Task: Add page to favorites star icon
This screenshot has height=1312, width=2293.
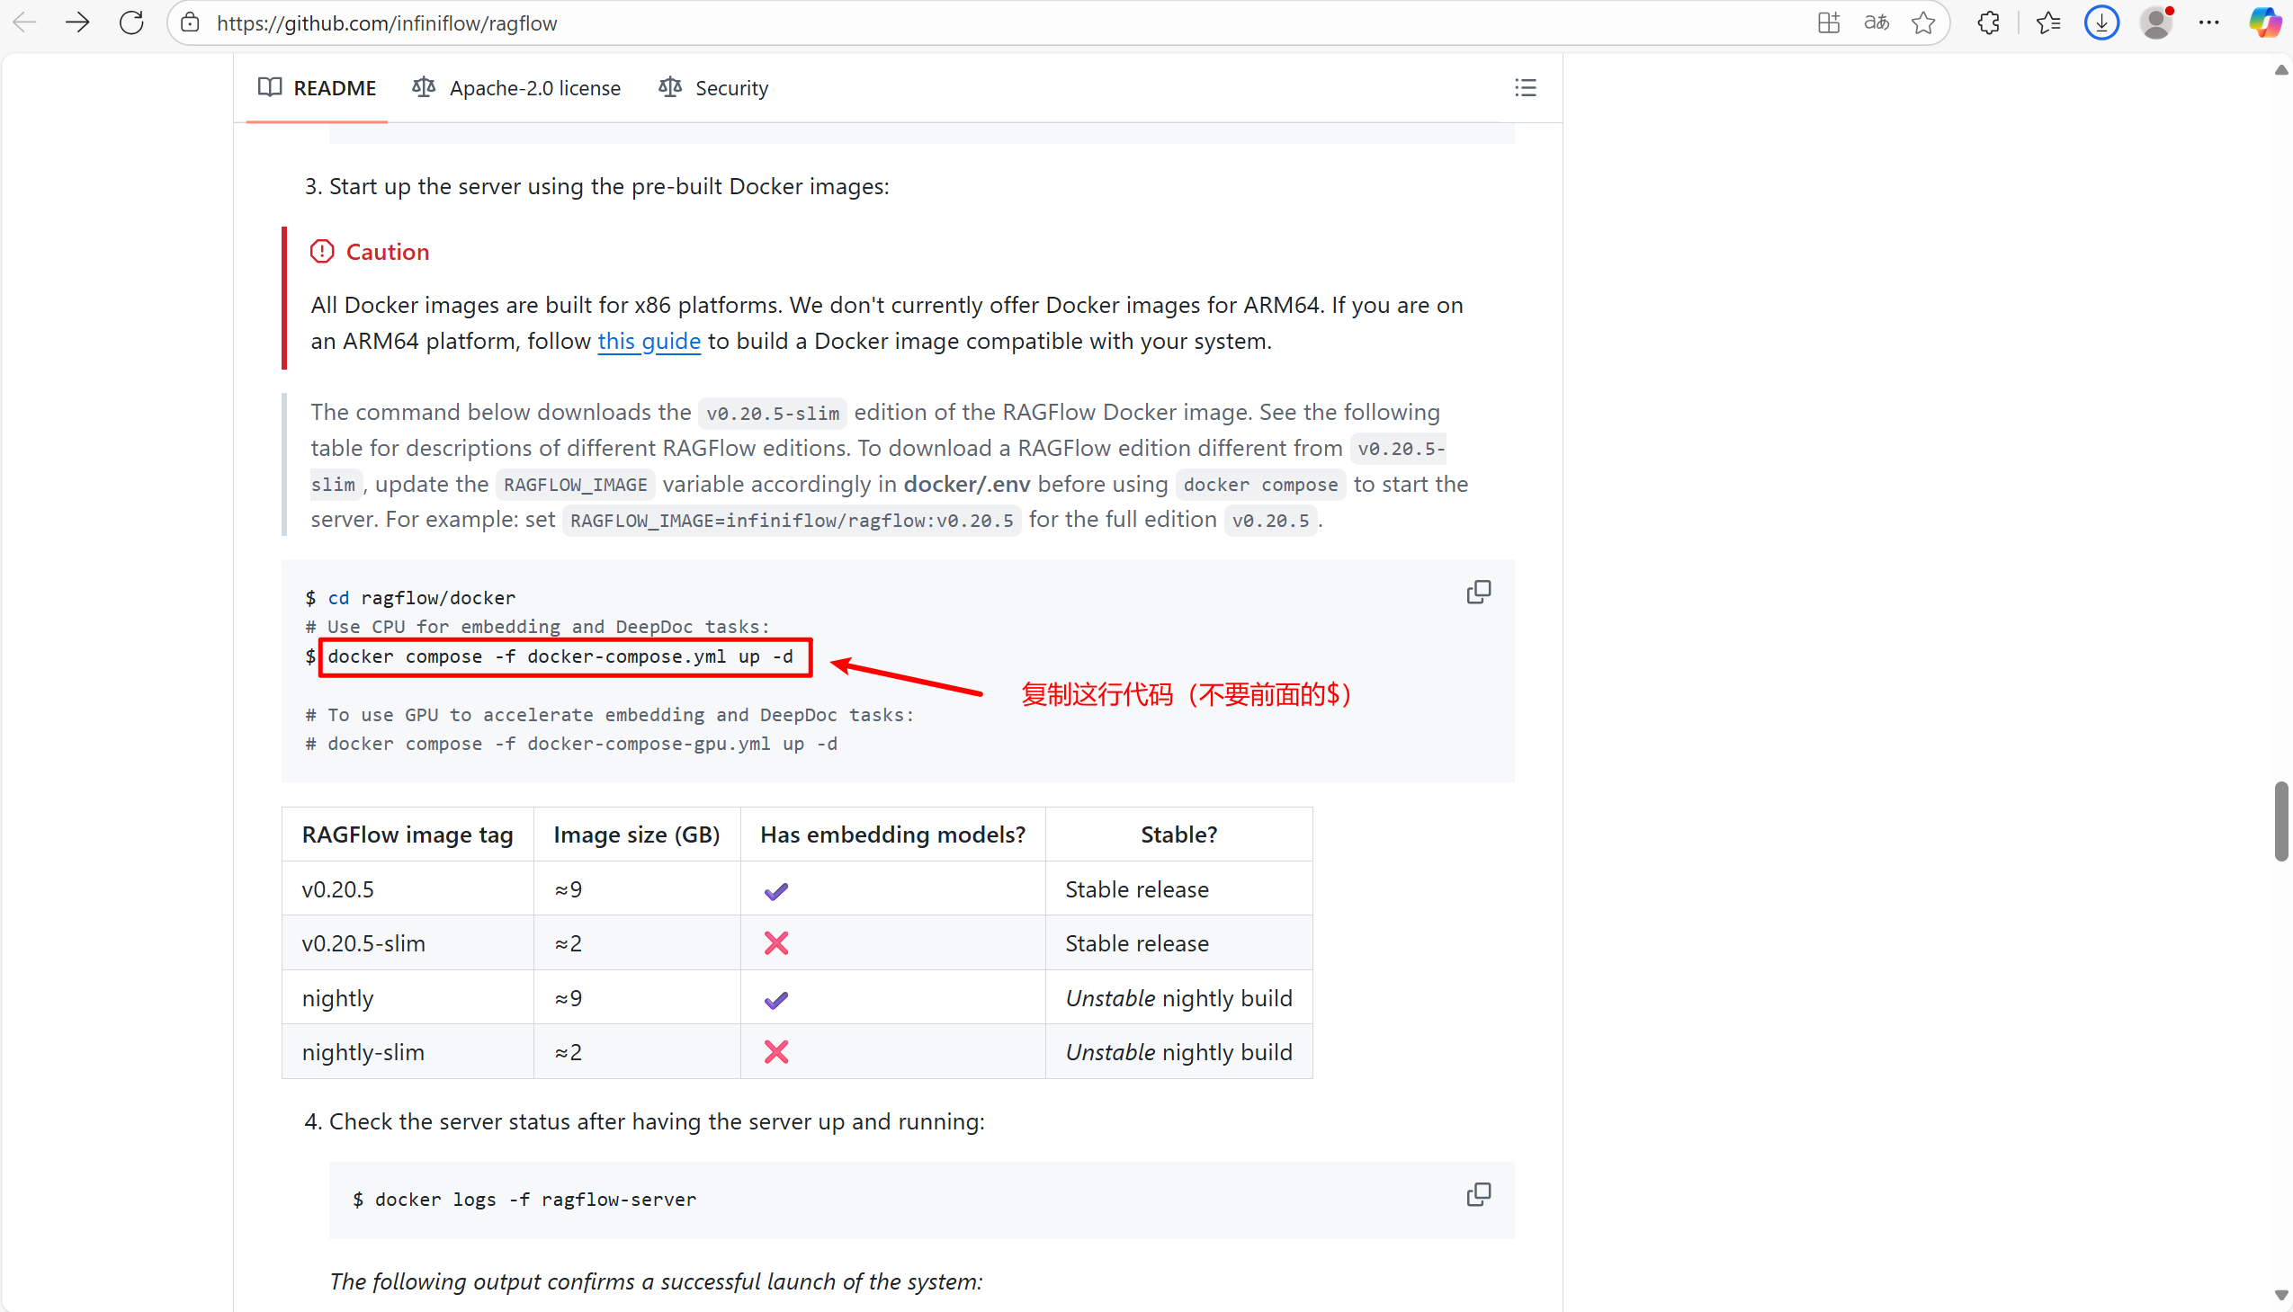Action: click(x=1922, y=22)
